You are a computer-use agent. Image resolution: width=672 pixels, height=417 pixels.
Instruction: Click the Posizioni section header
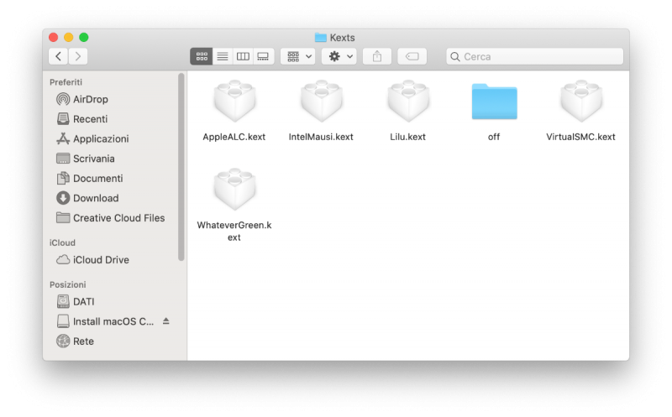click(68, 284)
